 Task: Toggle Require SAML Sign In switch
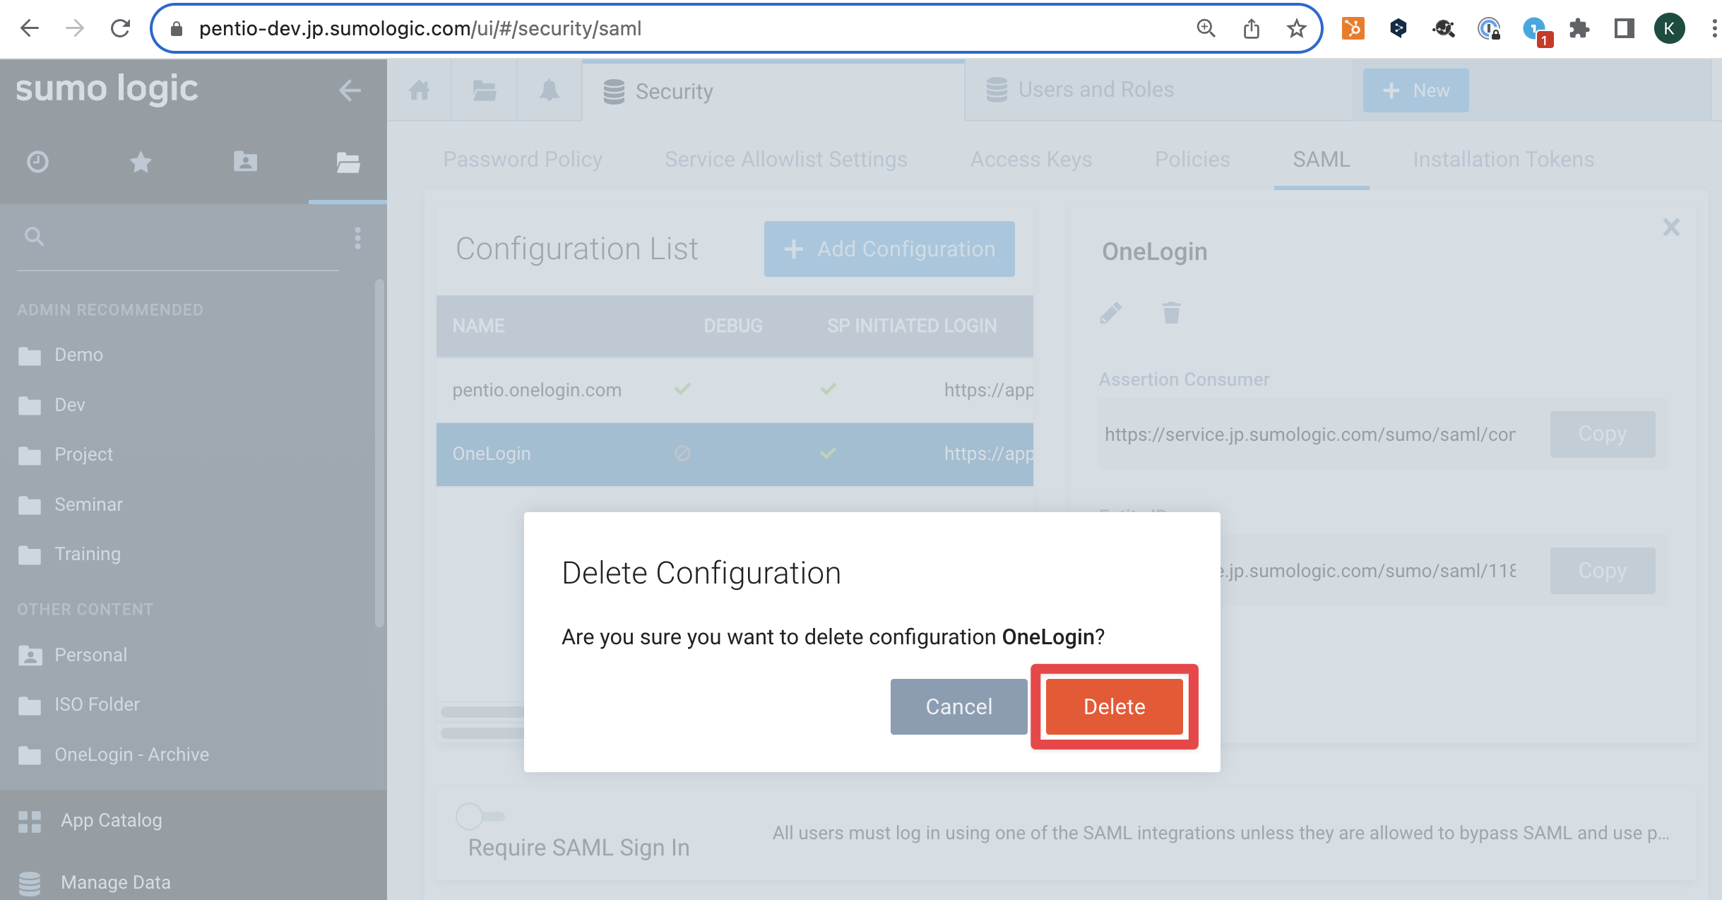tap(480, 816)
